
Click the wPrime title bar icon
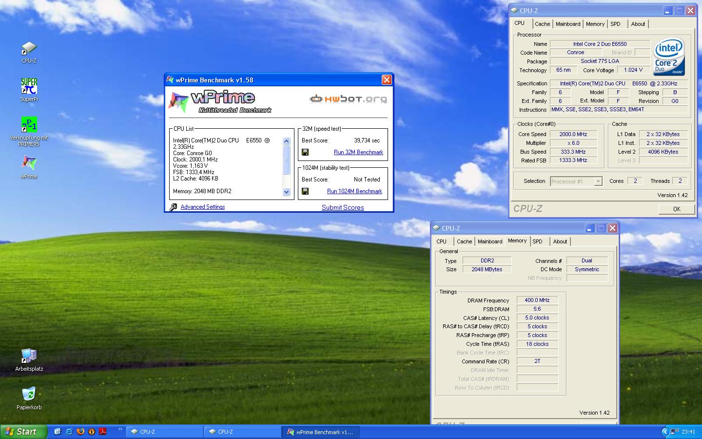point(170,80)
